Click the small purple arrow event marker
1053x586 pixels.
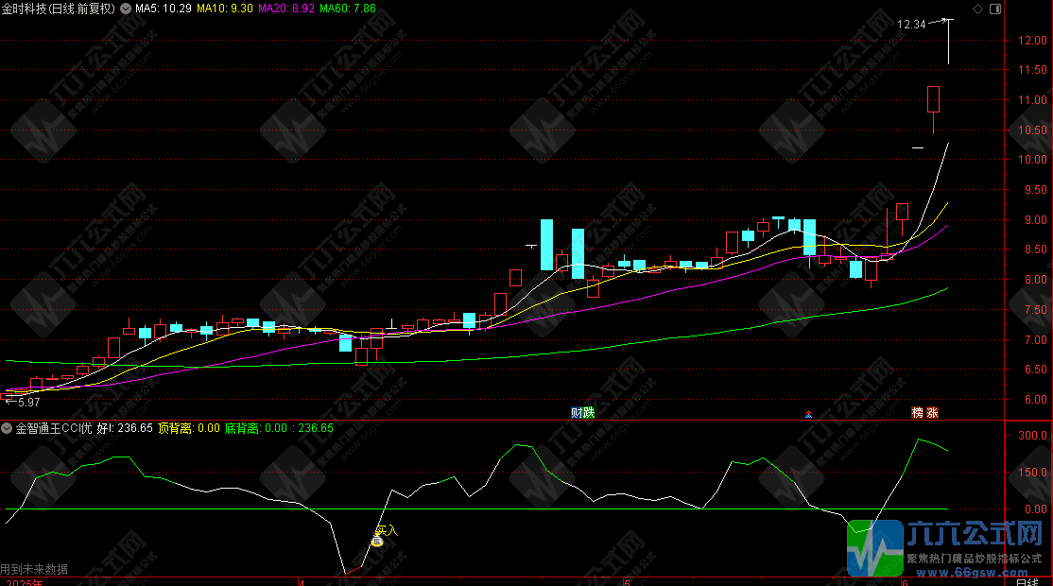pyautogui.click(x=807, y=414)
